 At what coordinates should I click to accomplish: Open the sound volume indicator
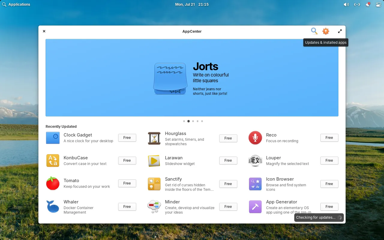[x=346, y=4]
